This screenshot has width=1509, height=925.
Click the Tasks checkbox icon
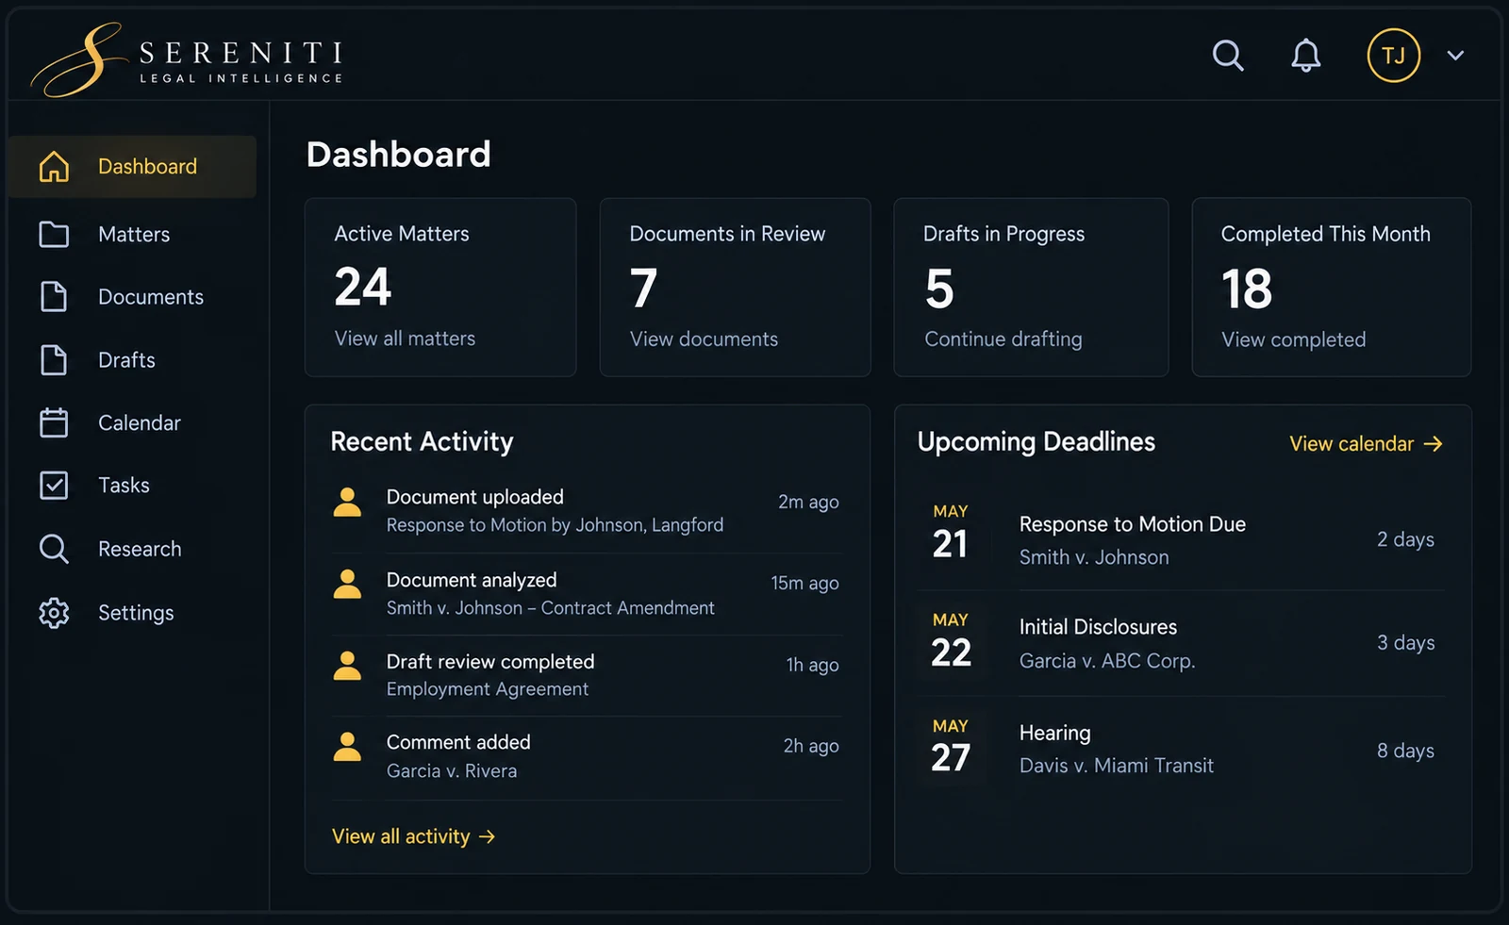pyautogui.click(x=54, y=486)
